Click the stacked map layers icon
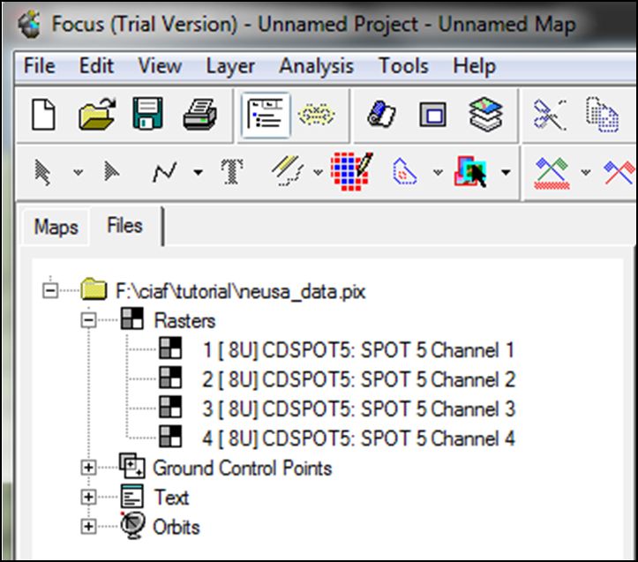638x562 pixels. point(485,115)
